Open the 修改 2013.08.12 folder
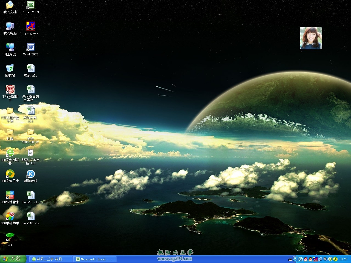The width and height of the screenshot is (351, 263). coord(30,135)
